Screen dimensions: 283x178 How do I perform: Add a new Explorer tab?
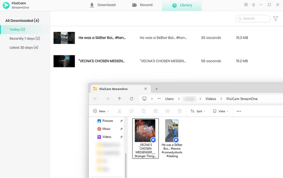point(156,89)
